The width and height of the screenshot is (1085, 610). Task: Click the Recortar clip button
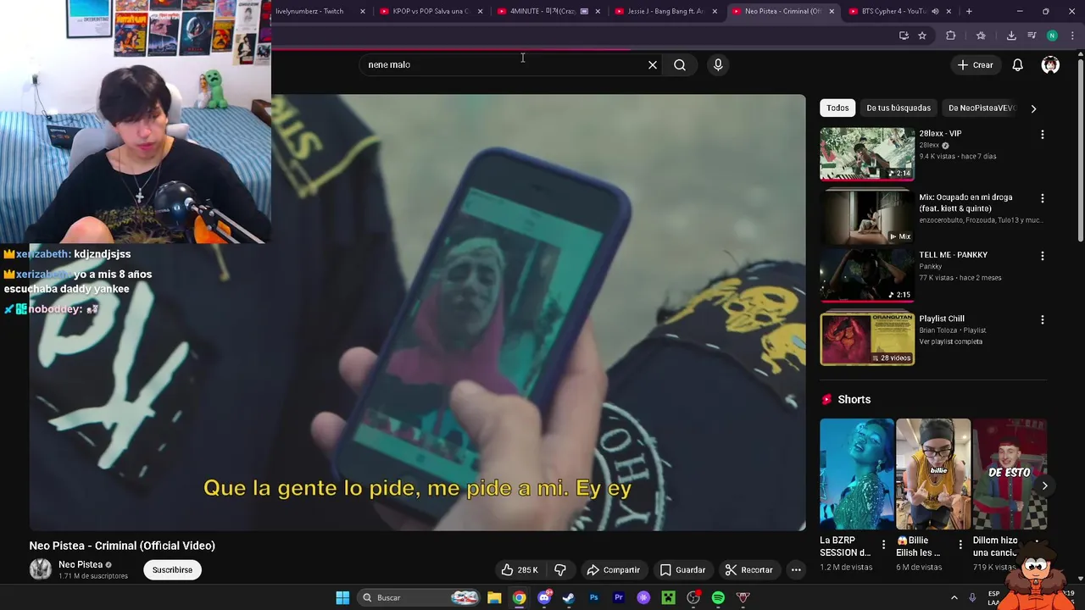(748, 570)
